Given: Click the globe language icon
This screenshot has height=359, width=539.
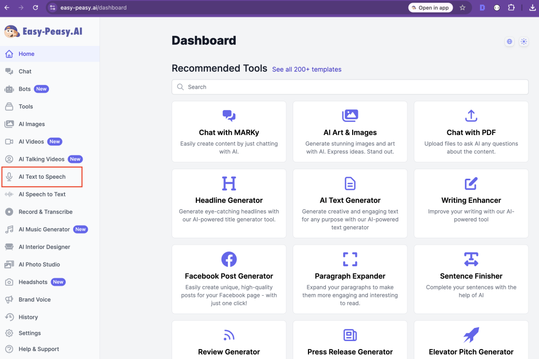Looking at the screenshot, I should click(509, 42).
